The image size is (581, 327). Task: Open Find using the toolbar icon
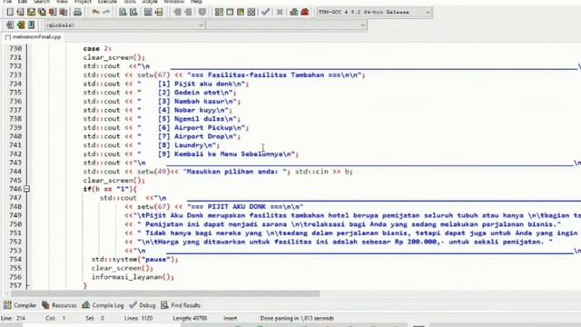tap(123, 12)
